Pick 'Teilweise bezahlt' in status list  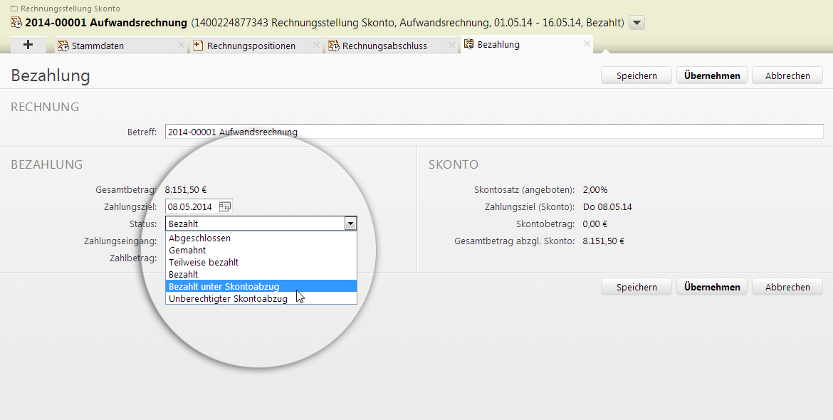204,262
